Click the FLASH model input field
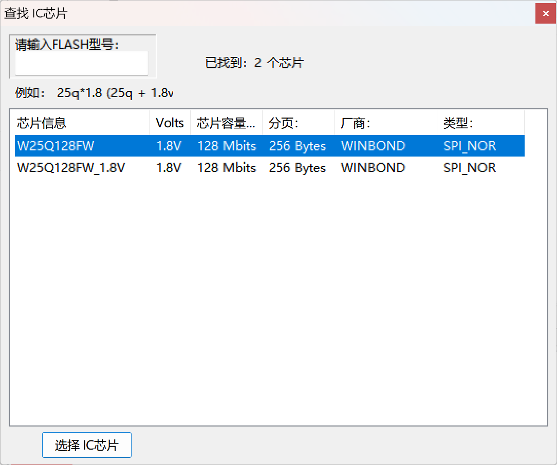 coord(81,64)
